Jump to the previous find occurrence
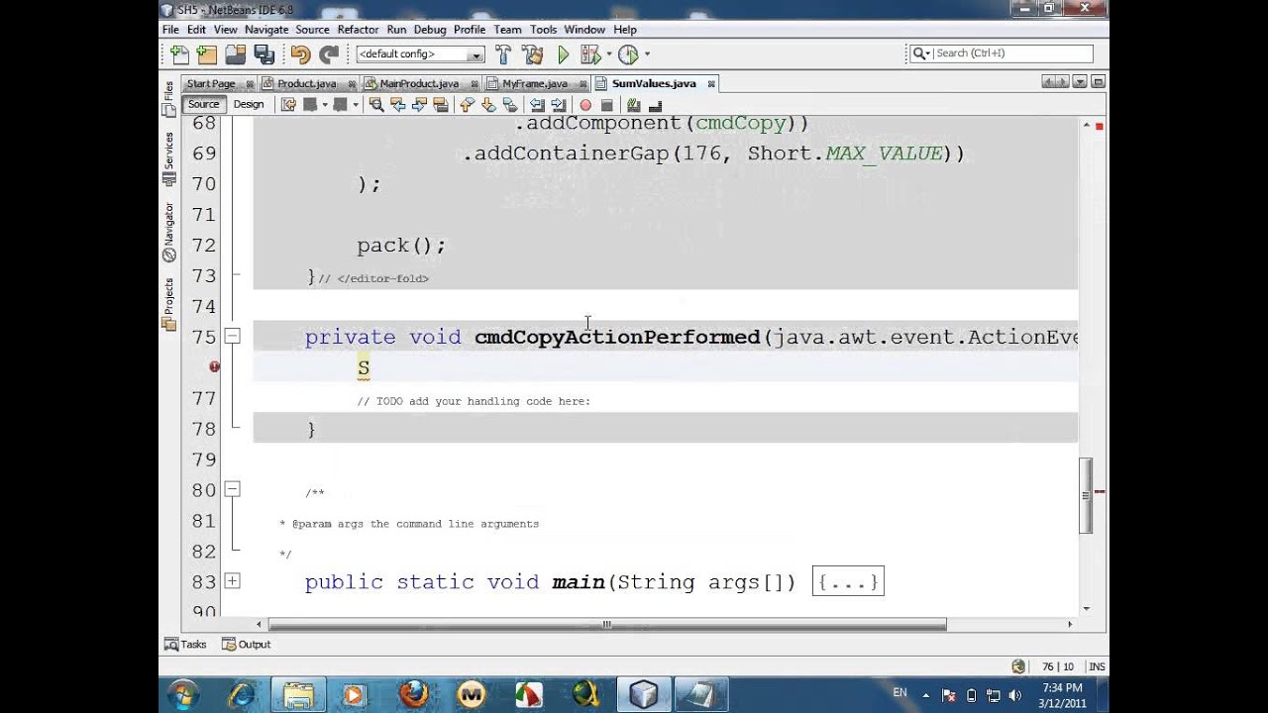1268x713 pixels. pos(398,105)
